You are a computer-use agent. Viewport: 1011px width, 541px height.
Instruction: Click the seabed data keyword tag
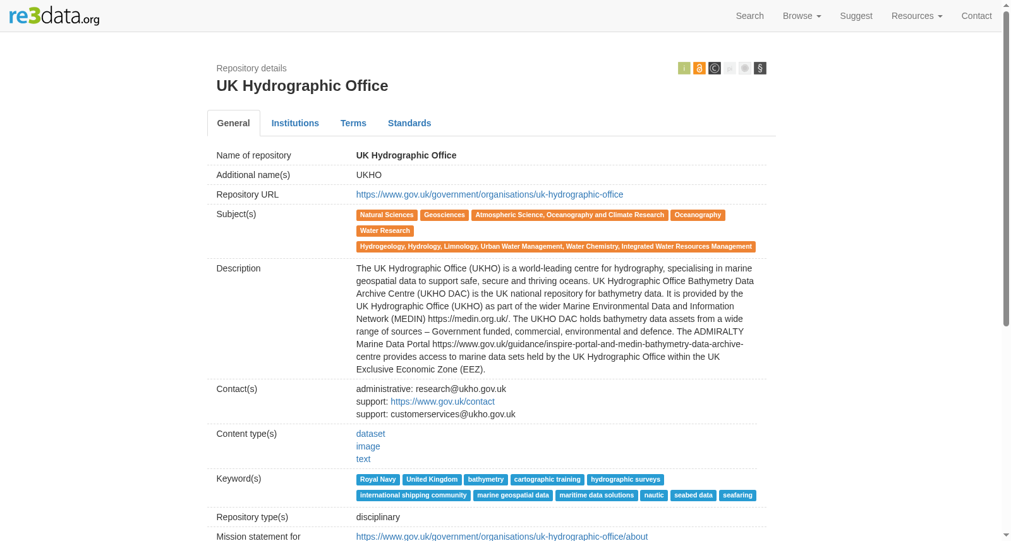click(693, 496)
